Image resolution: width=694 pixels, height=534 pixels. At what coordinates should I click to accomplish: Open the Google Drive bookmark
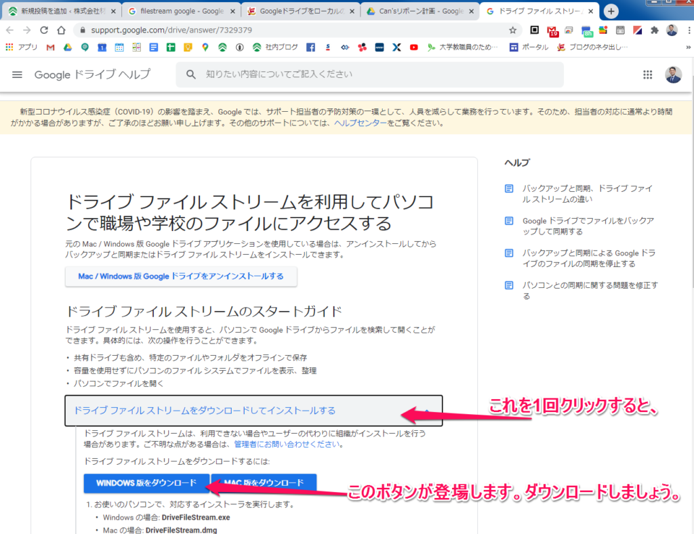click(x=67, y=47)
